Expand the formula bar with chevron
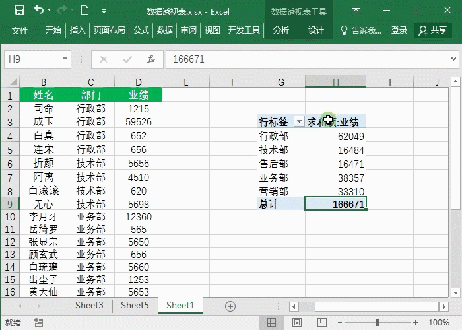This screenshot has width=462, height=330. (454, 59)
